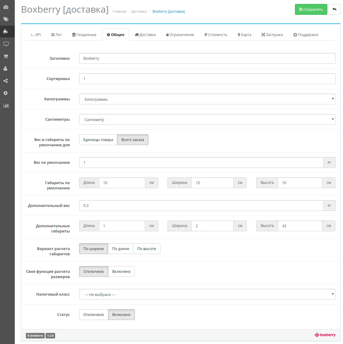Edit default Ширина value field
This screenshot has width=343, height=344.
212,183
